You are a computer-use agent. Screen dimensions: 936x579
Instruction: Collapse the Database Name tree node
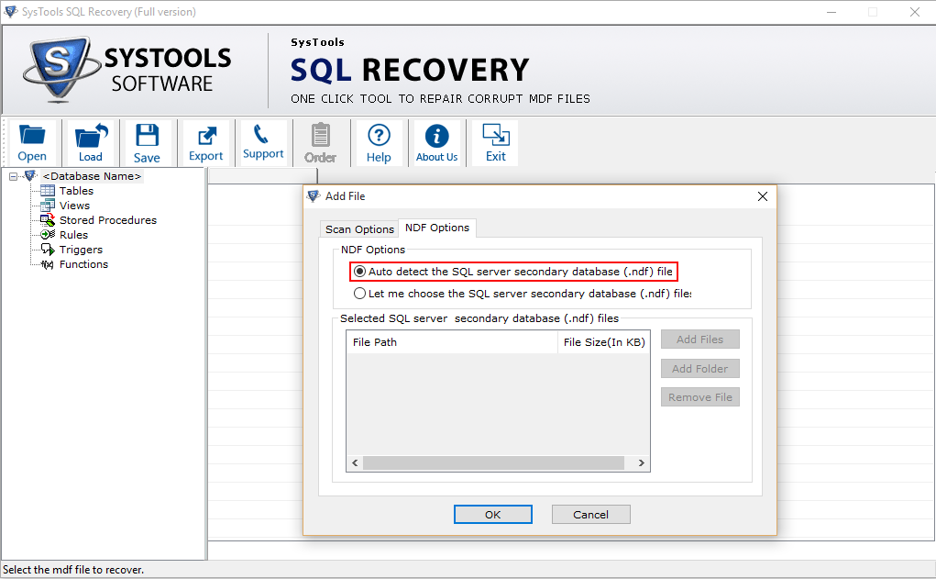13,176
